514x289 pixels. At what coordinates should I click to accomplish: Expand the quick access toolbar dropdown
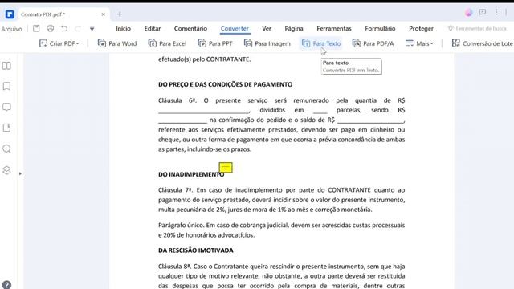tap(92, 29)
